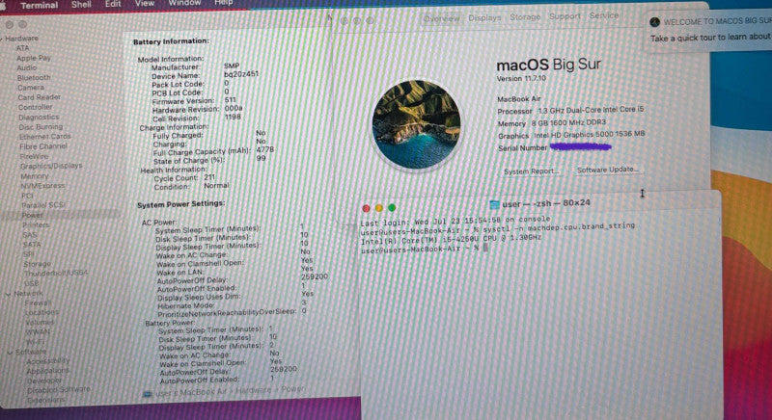Switch to the Overview tab

coord(442,18)
